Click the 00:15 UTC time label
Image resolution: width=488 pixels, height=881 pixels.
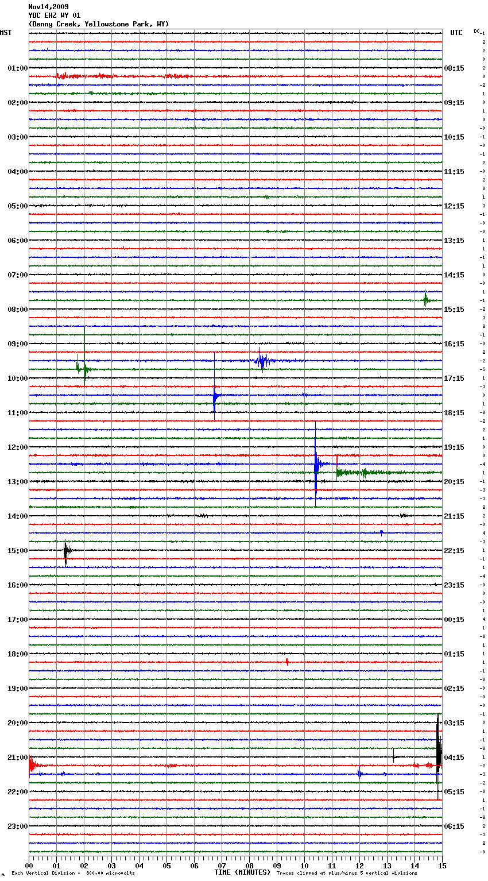tap(454, 620)
